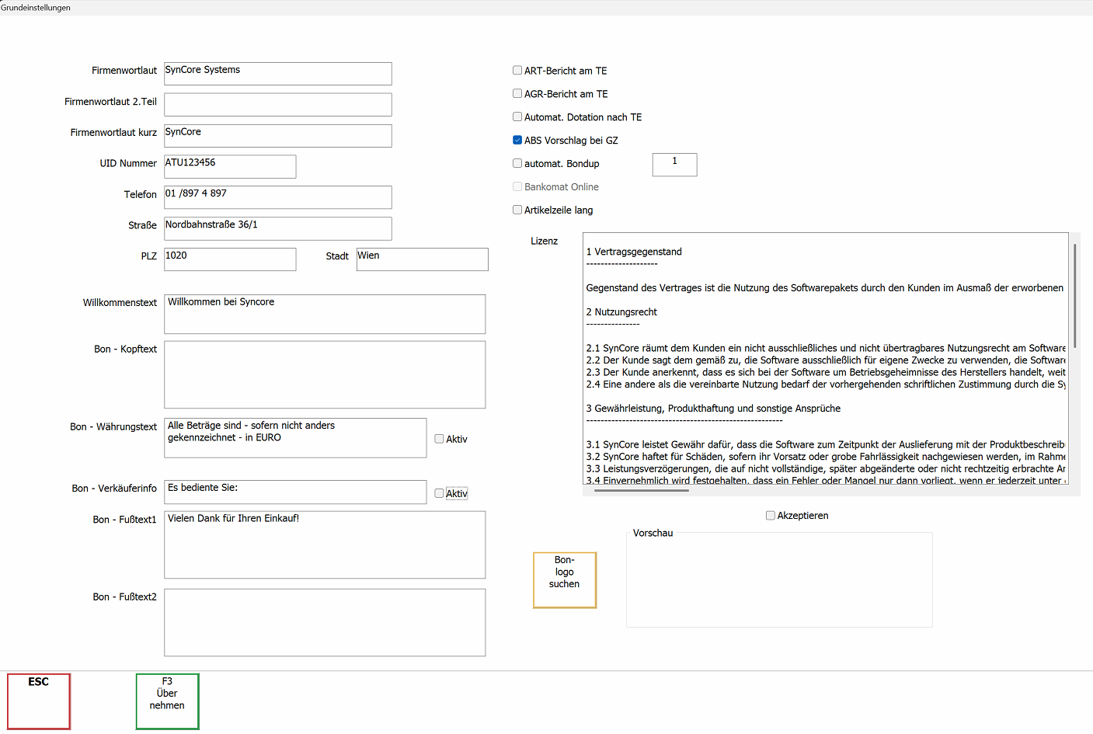Image resolution: width=1093 pixels, height=734 pixels.
Task: Focus the UID Nummer input field
Action: (x=230, y=166)
